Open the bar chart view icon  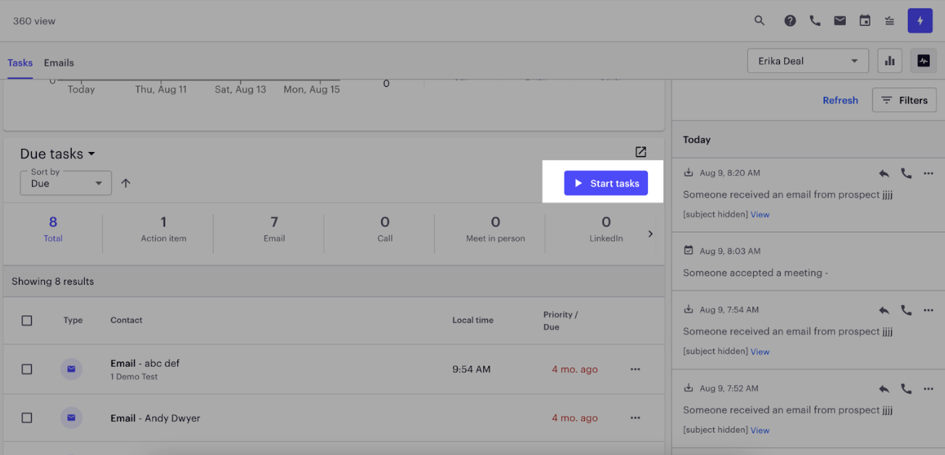point(890,61)
